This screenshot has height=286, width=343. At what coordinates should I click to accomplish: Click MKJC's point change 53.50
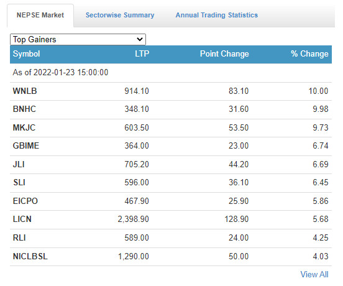click(239, 127)
